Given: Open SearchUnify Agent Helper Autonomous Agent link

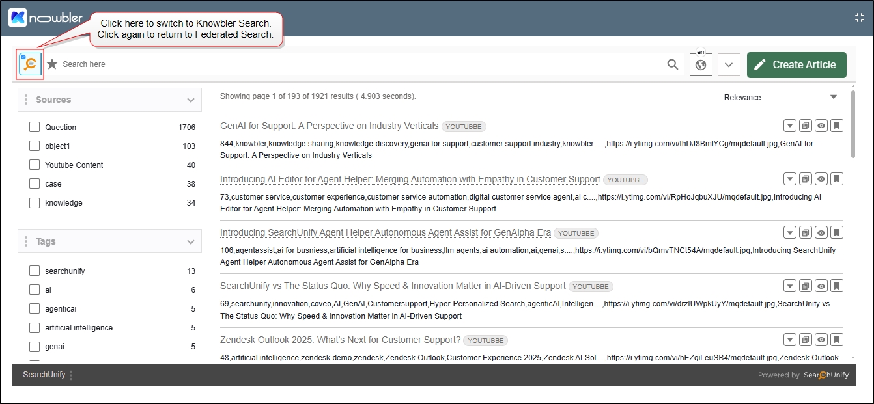Looking at the screenshot, I should (x=386, y=232).
